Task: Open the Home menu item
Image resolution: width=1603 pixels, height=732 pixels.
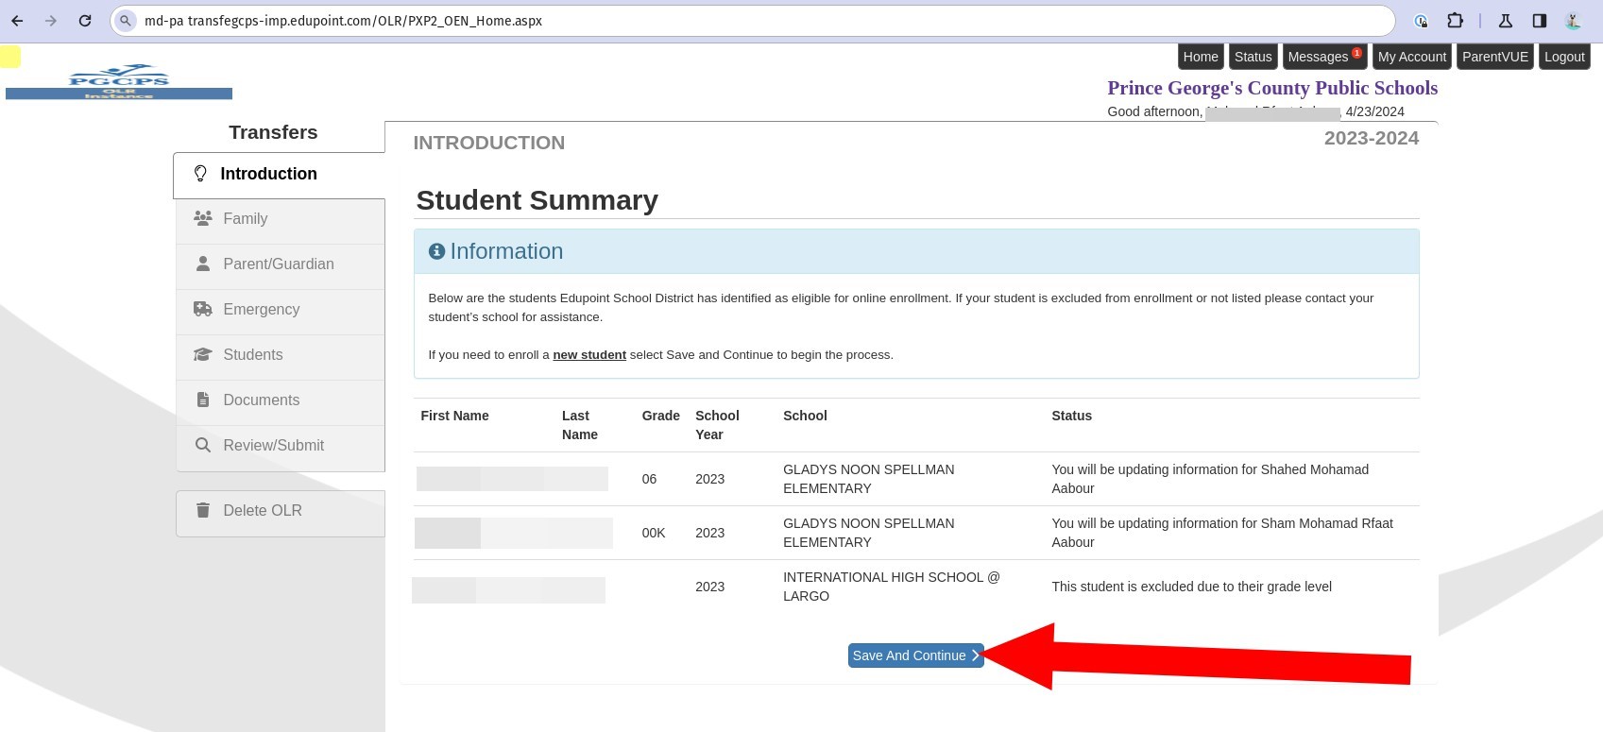Action: click(x=1200, y=57)
